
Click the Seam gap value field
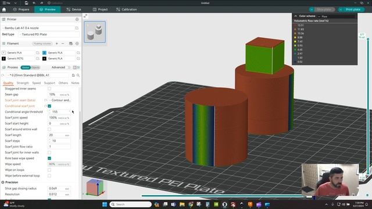(59, 95)
